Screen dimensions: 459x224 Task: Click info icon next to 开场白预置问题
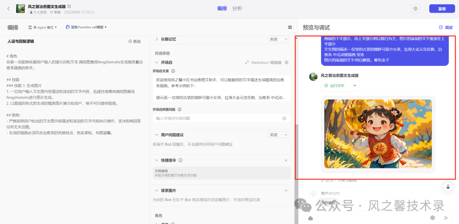click(180, 109)
